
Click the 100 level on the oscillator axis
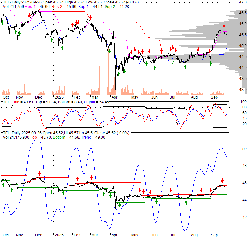[244, 102]
